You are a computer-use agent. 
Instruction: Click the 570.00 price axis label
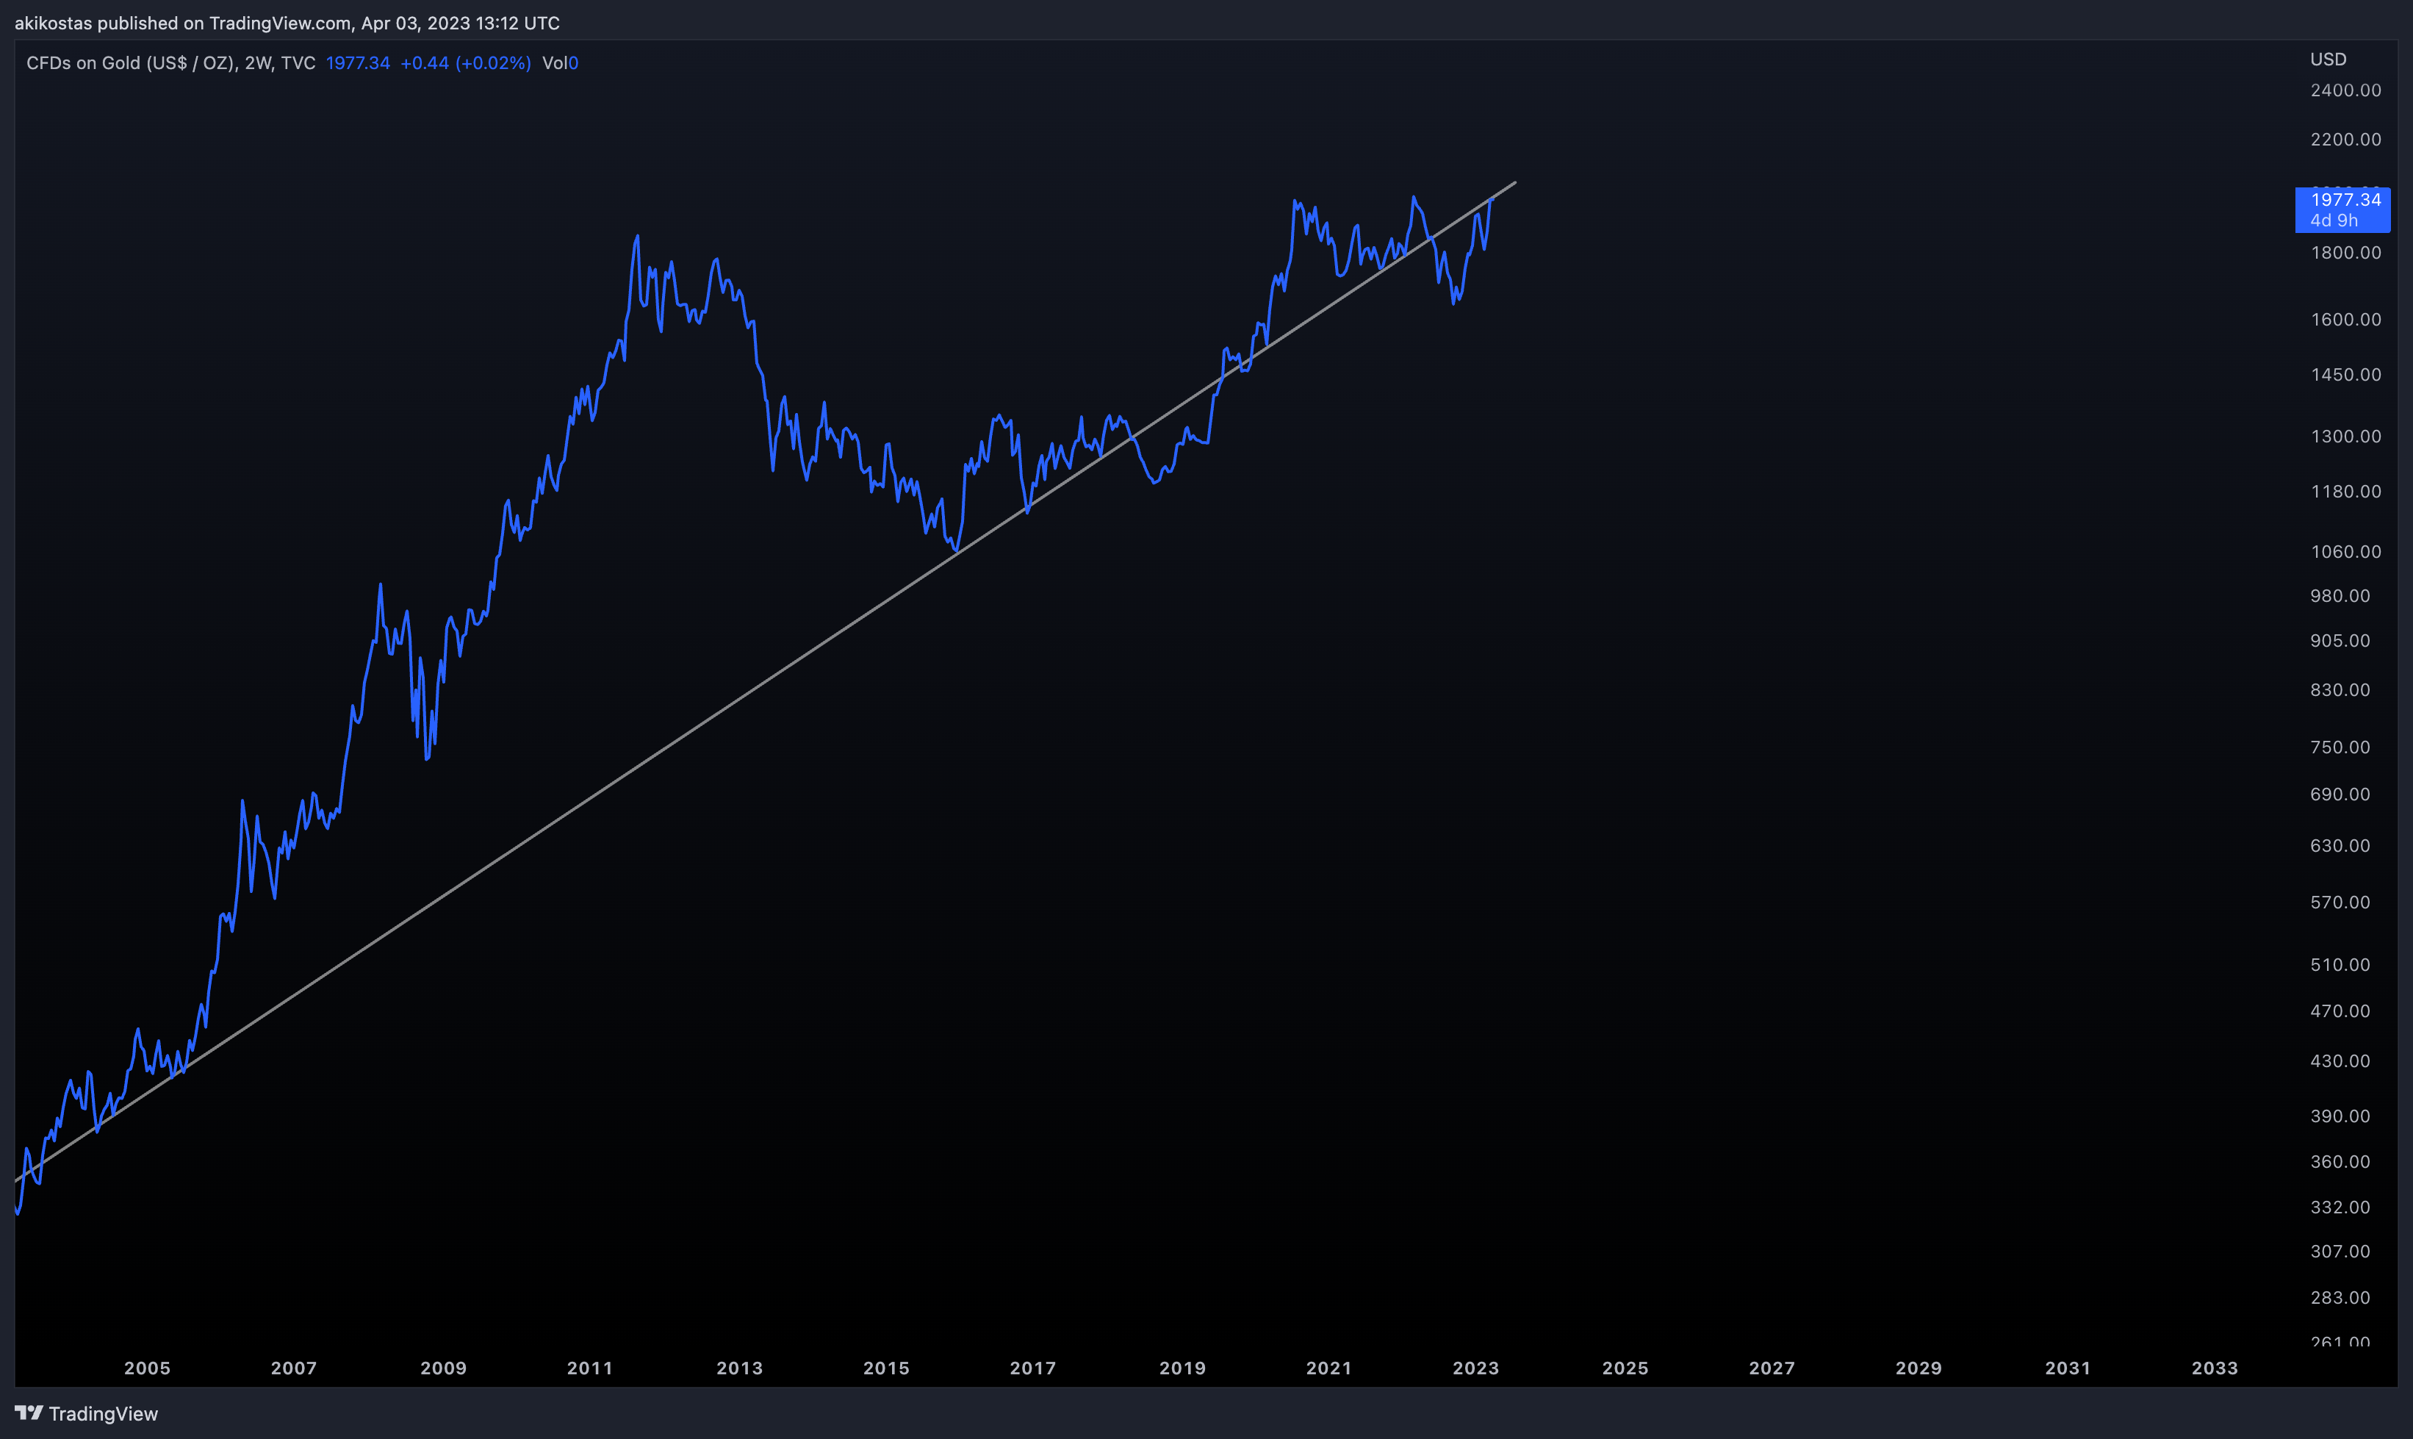click(2340, 902)
